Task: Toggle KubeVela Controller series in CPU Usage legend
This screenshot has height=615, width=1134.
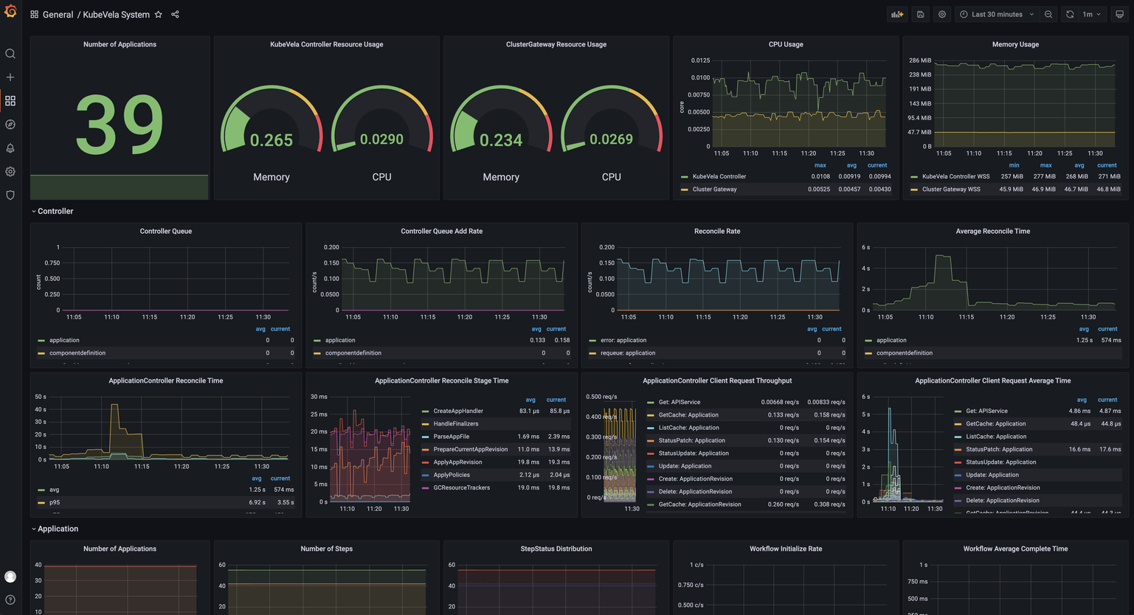Action: coord(719,177)
